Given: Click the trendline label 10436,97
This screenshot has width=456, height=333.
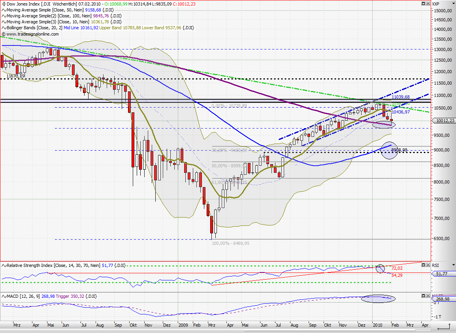Looking at the screenshot, I should click(x=401, y=112).
